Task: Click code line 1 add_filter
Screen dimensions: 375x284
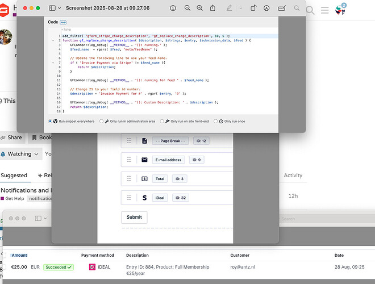Action: point(146,36)
